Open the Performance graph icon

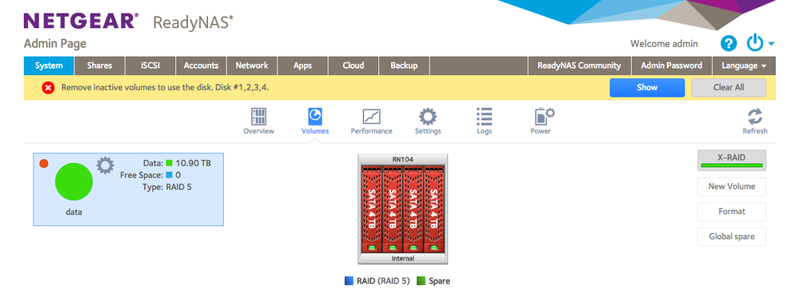(371, 117)
